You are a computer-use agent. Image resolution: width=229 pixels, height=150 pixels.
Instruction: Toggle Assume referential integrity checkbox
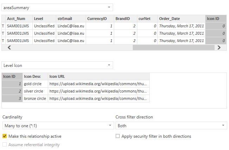click(x=5, y=144)
